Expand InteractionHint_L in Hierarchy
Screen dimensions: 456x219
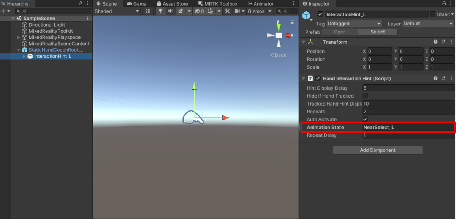24,56
